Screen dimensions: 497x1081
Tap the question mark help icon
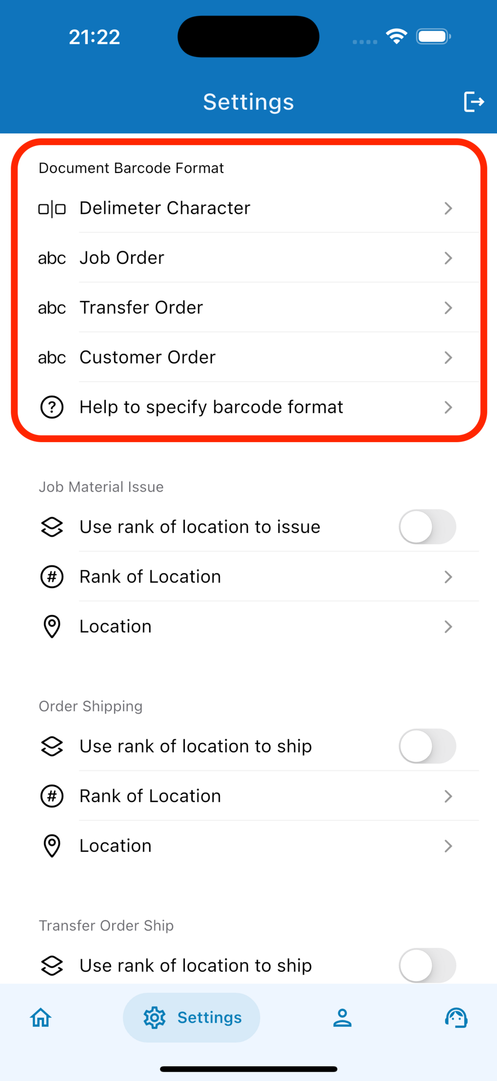[x=52, y=407]
